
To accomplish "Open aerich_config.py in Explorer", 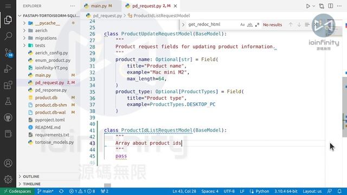I will 49,53.
